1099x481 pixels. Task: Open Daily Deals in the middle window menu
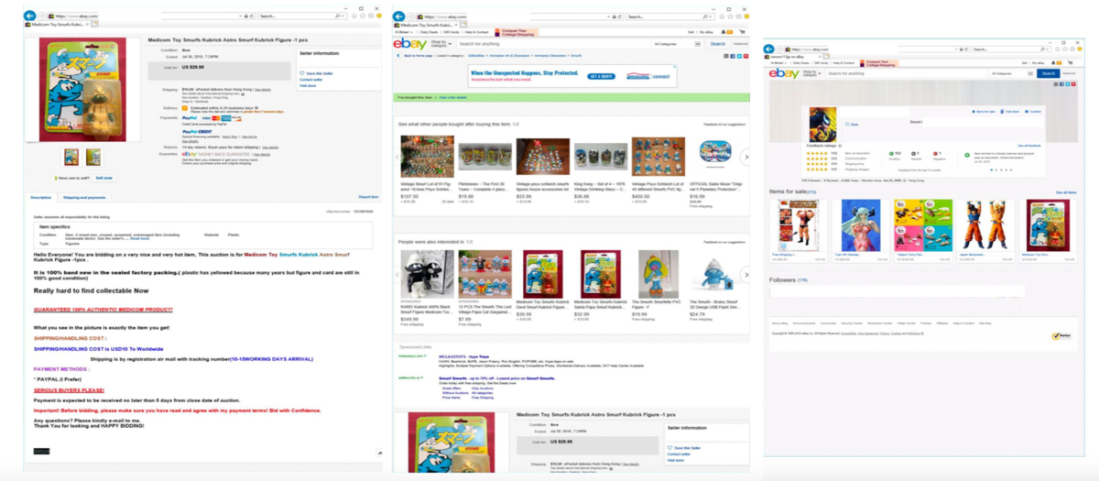click(428, 32)
